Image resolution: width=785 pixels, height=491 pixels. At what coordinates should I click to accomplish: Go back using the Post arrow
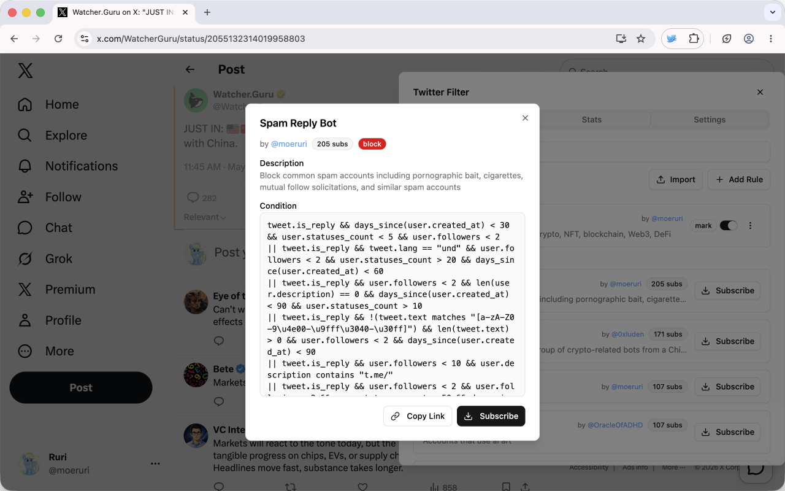[x=190, y=69]
